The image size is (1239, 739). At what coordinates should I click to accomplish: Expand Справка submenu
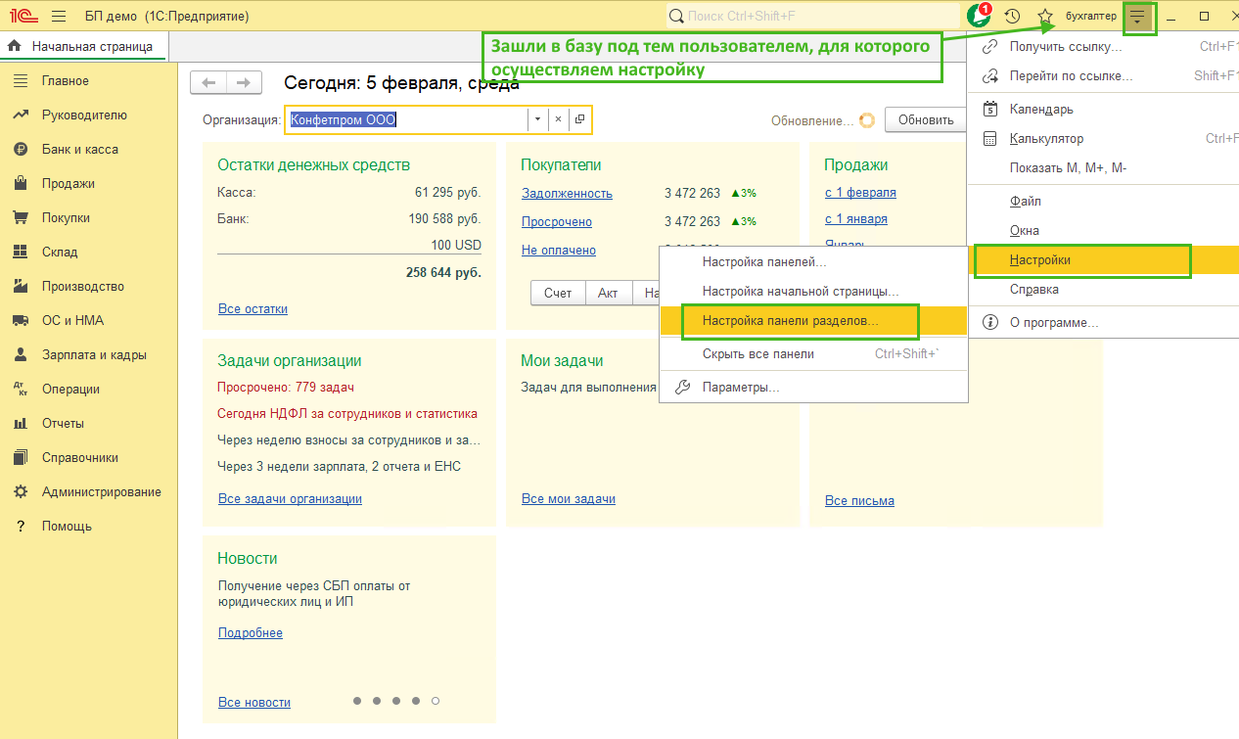pos(1103,290)
